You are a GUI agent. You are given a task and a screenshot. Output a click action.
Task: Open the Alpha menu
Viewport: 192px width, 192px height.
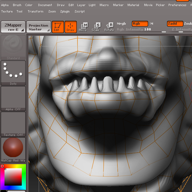5,5
